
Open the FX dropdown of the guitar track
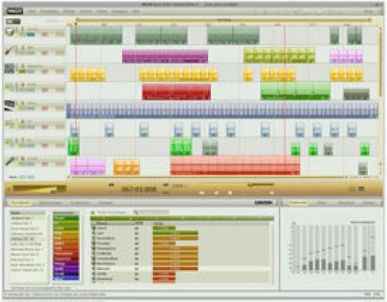[x=45, y=53]
